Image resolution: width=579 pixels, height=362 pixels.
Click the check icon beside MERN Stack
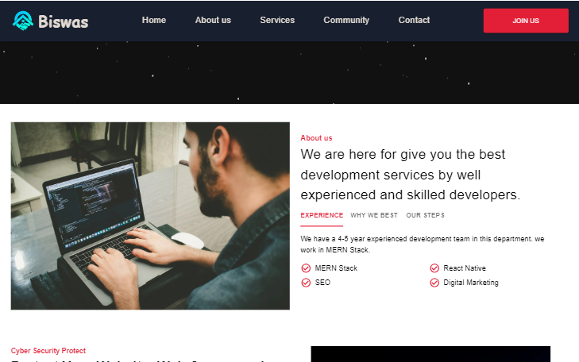[x=306, y=268]
